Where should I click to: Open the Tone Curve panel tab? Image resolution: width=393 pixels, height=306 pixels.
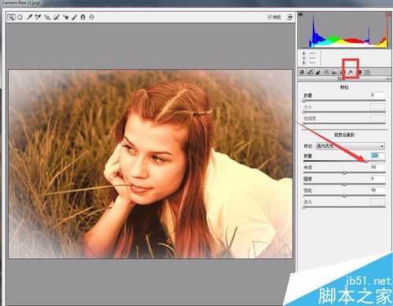(x=310, y=72)
